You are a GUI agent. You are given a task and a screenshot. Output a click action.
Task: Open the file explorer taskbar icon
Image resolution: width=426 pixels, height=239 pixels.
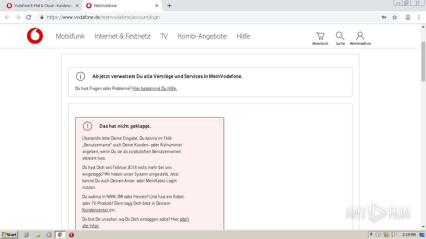[x=38, y=235]
